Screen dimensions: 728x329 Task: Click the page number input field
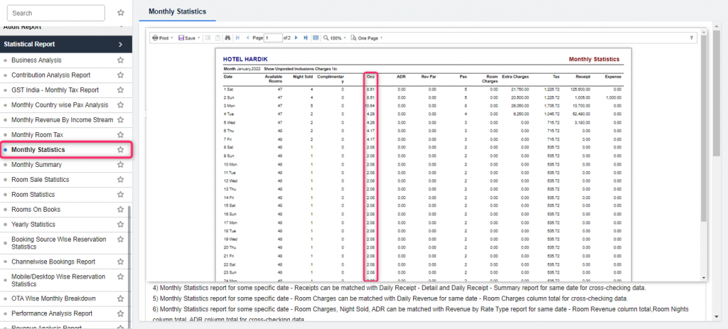click(273, 38)
